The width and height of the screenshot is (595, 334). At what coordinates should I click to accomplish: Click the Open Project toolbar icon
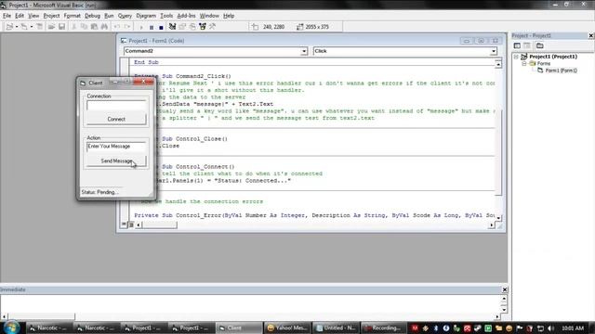click(x=51, y=27)
